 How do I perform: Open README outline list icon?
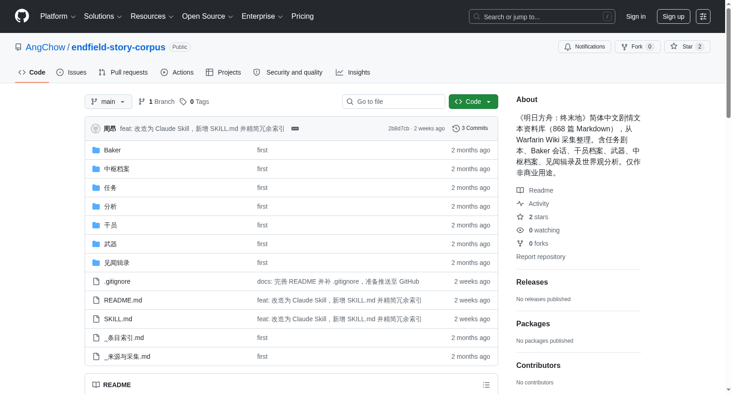(x=486, y=385)
